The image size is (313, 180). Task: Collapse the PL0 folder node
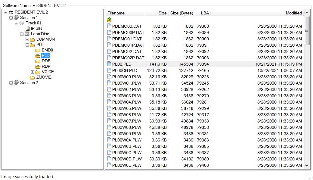(x=27, y=45)
